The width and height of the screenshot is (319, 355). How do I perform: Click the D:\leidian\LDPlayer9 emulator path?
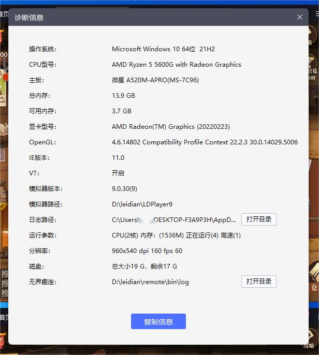click(142, 204)
